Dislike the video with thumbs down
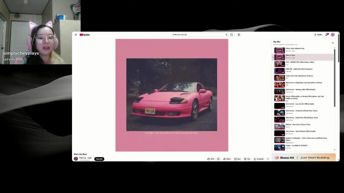This screenshot has height=193, width=344. pyautogui.click(x=218, y=159)
